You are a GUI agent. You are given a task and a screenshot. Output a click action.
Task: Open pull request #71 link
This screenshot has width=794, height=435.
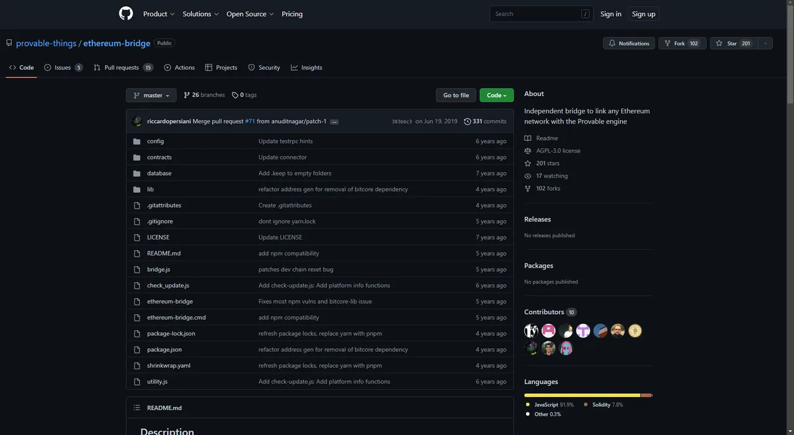[x=250, y=122]
